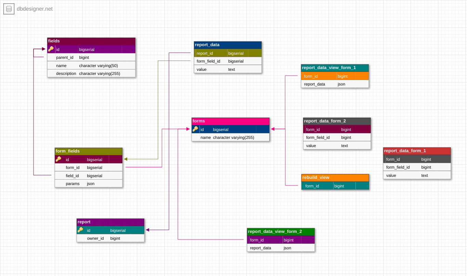
Task: Select the report_data json row in report_data_view_form_1
Action: tap(335, 84)
